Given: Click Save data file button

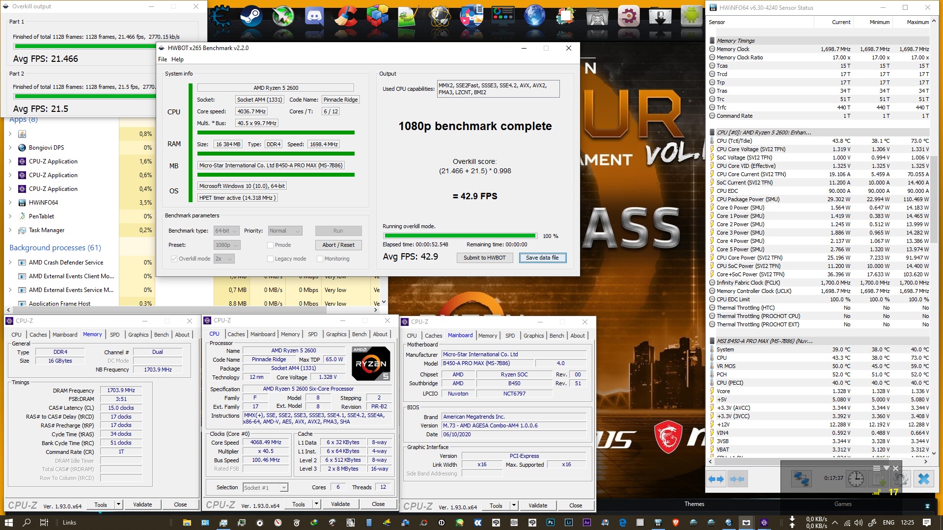Looking at the screenshot, I should point(542,258).
